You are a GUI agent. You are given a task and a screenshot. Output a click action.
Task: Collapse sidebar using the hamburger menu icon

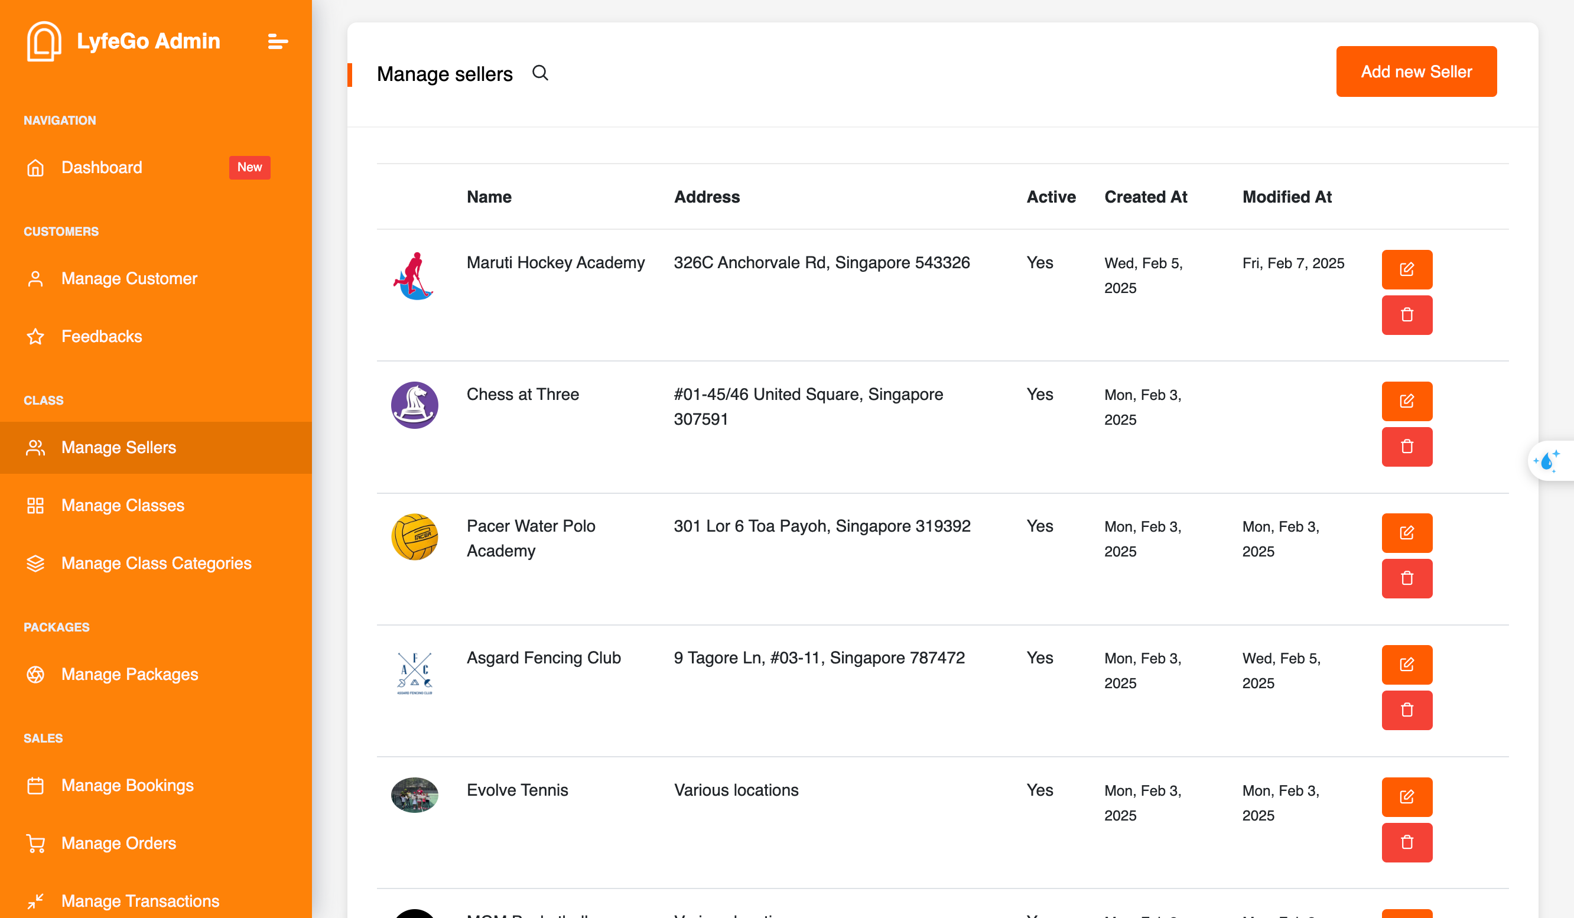[x=277, y=42]
